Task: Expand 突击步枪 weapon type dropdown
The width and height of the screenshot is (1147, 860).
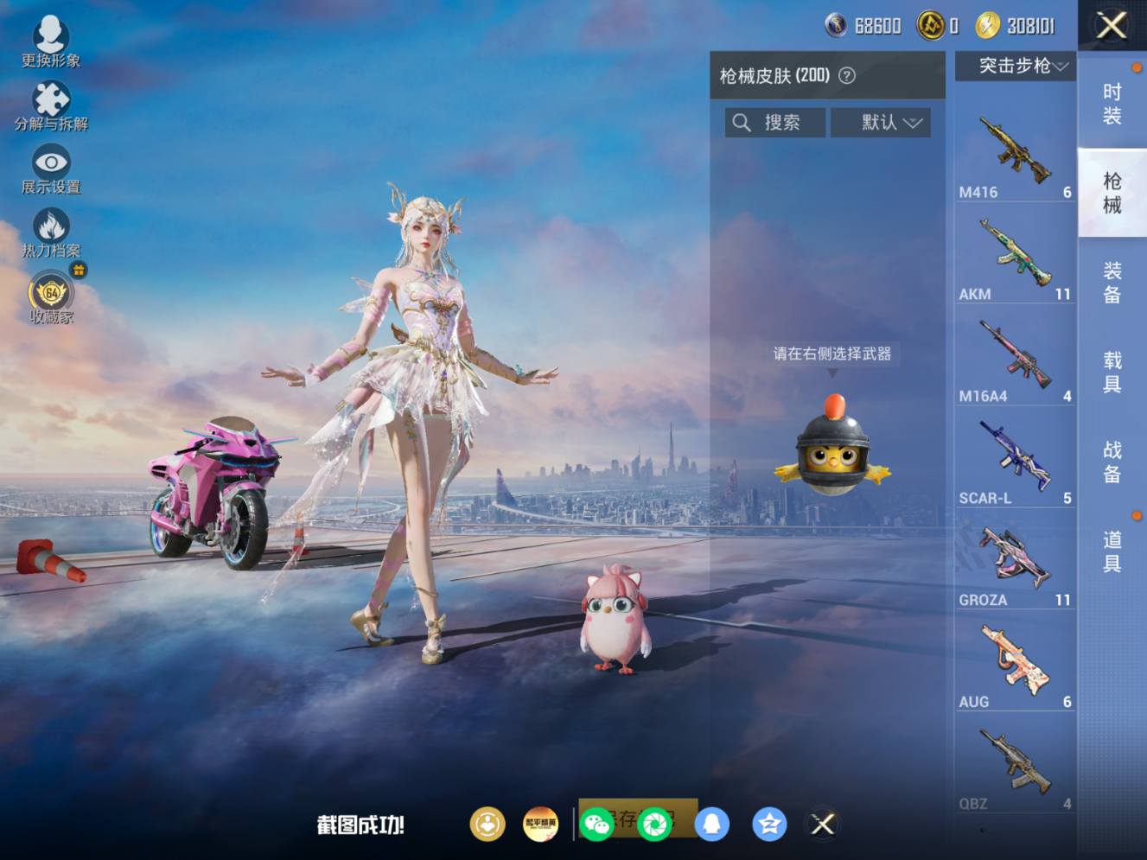Action: click(1016, 66)
